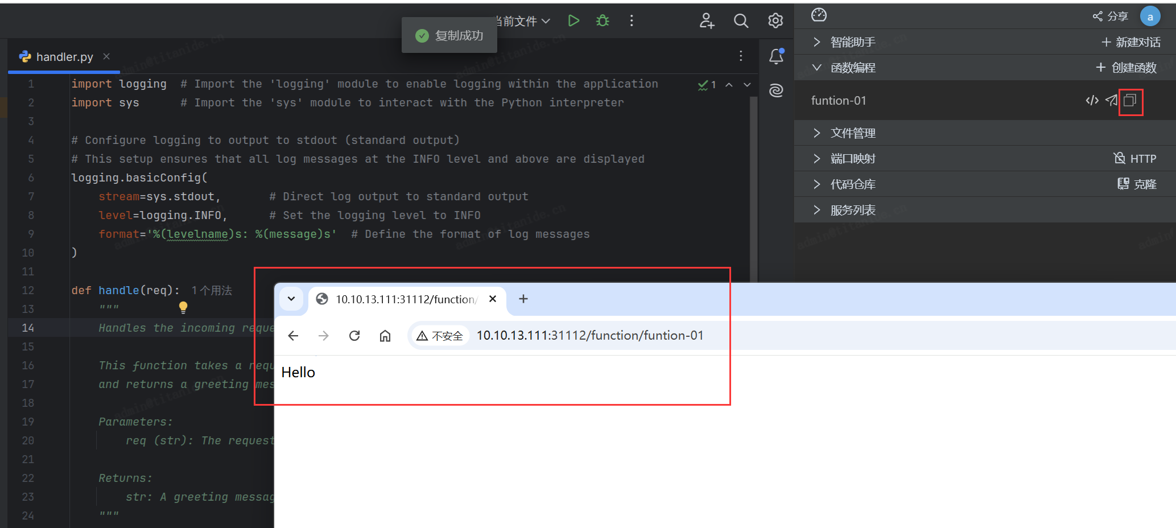Viewport: 1176px width, 528px height.
Task: Open the search magnifier in toolbar
Action: click(741, 21)
